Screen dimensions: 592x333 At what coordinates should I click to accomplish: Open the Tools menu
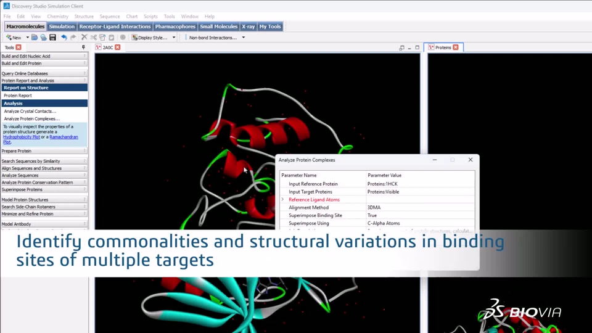(169, 16)
